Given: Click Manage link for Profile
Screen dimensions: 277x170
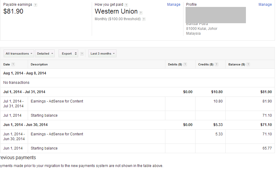Looking at the screenshot, I should pyautogui.click(x=265, y=5).
